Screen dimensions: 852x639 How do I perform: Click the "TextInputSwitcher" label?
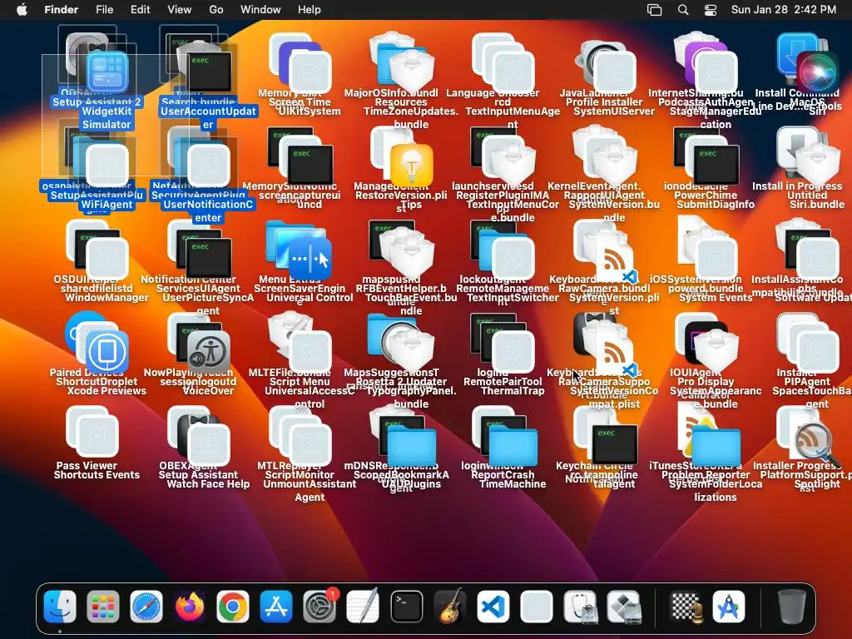click(513, 298)
